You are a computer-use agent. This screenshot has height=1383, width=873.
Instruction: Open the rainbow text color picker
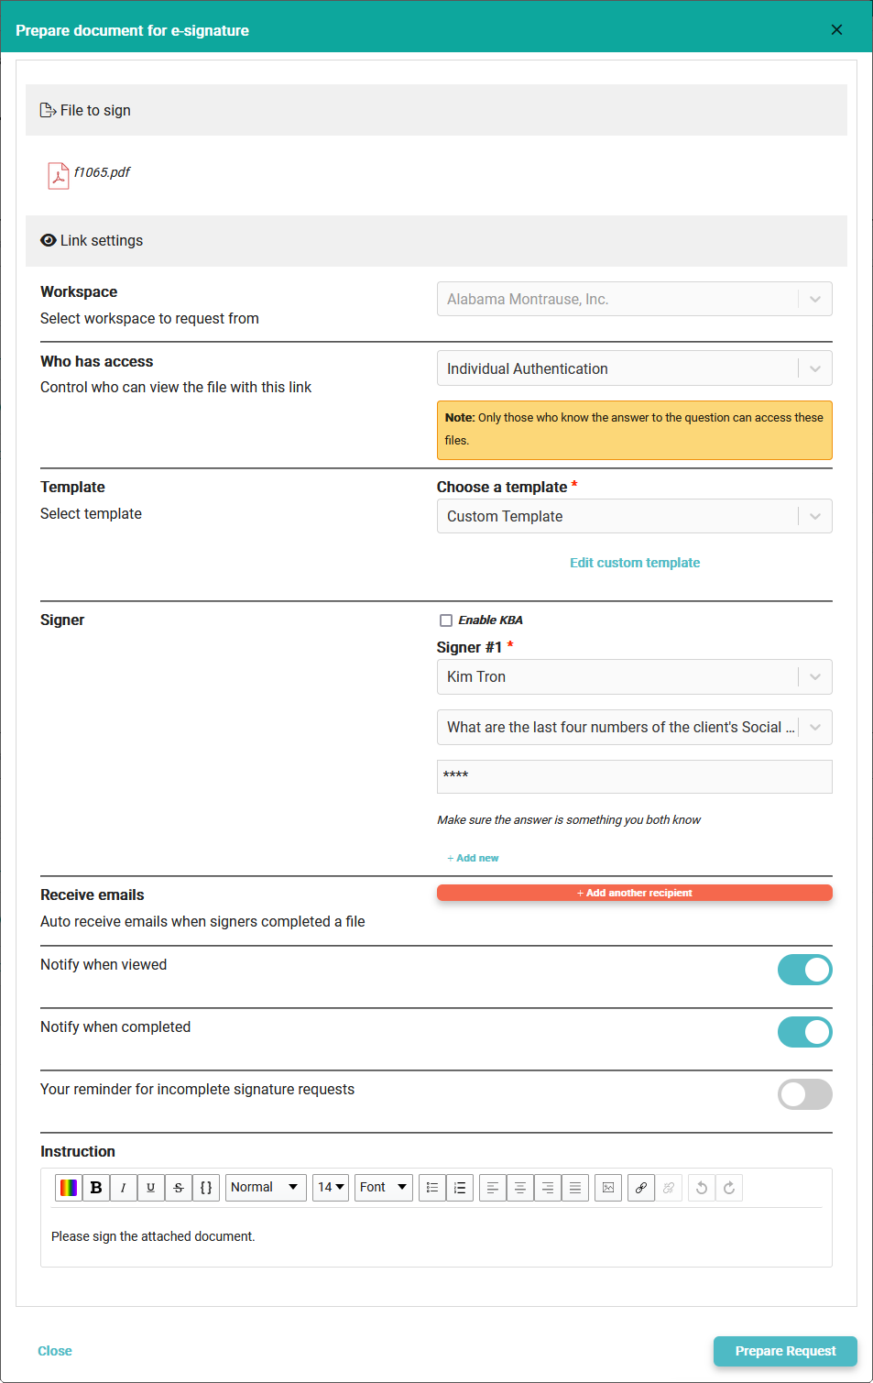coord(69,1188)
